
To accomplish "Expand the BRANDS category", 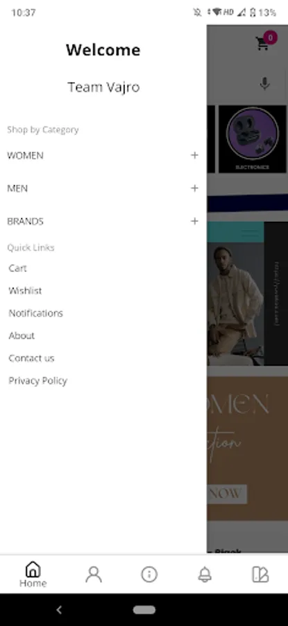I will point(103,221).
